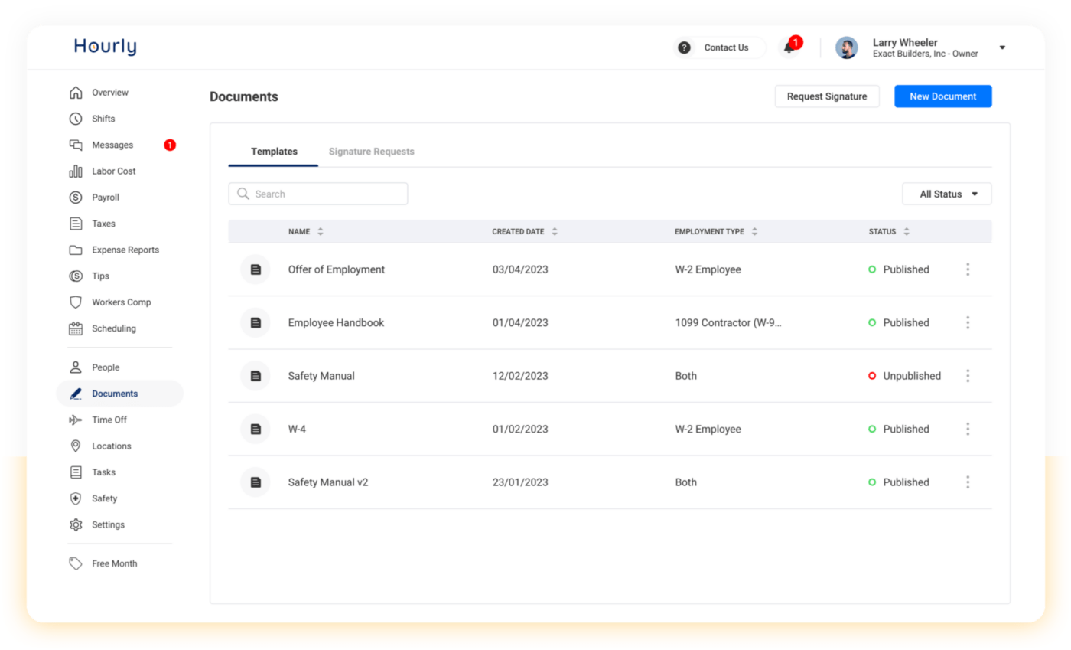Click Larry Wheeler's profile avatar

pyautogui.click(x=846, y=47)
